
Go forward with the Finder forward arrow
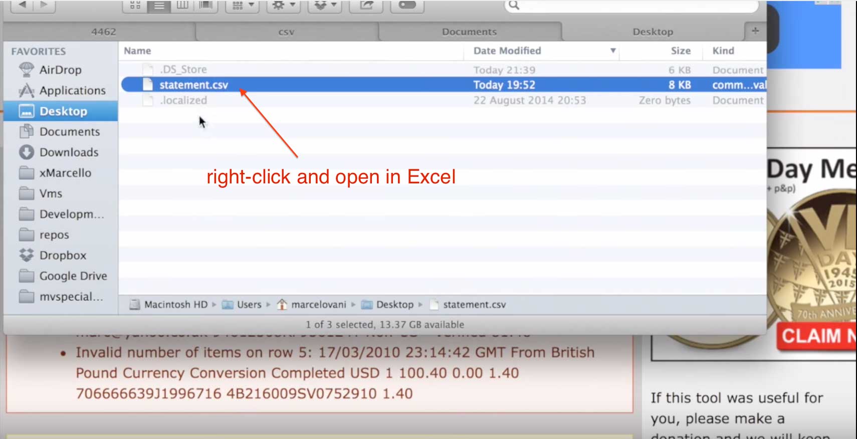(44, 5)
